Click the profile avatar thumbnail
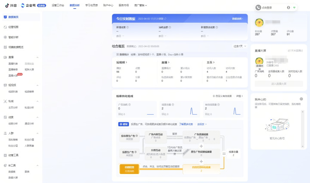Image resolution: width=310 pixels, height=183 pixels. point(259,22)
